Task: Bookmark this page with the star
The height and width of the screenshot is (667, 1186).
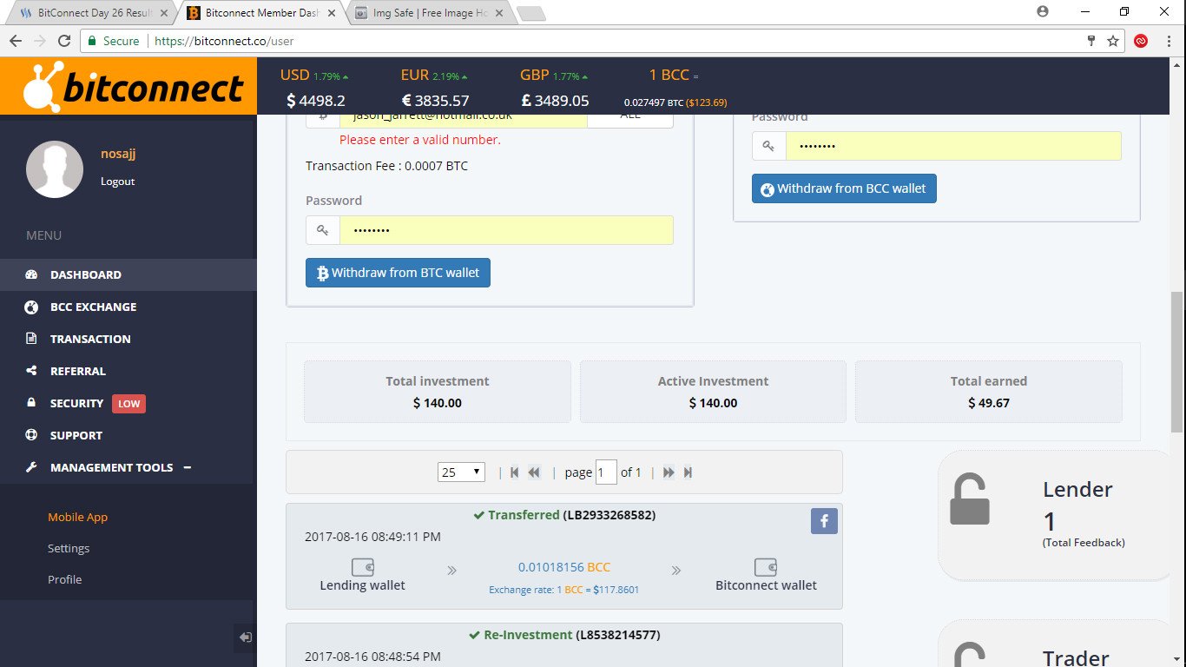Action: [x=1113, y=41]
